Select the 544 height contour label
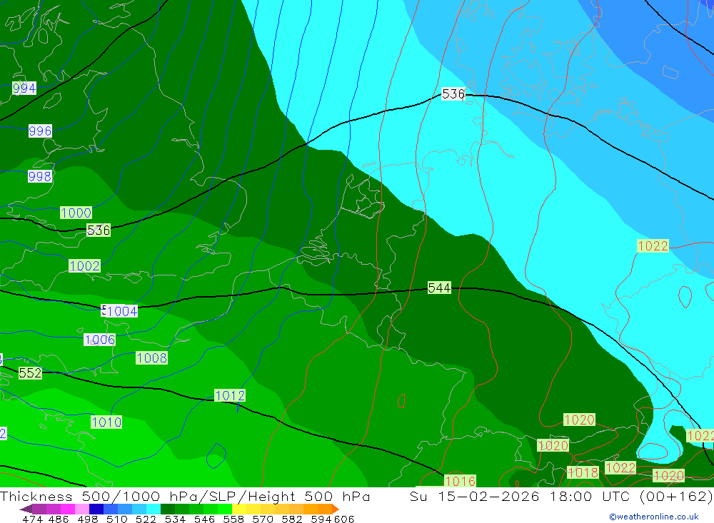Viewport: 714px width, 523px height. [x=439, y=288]
